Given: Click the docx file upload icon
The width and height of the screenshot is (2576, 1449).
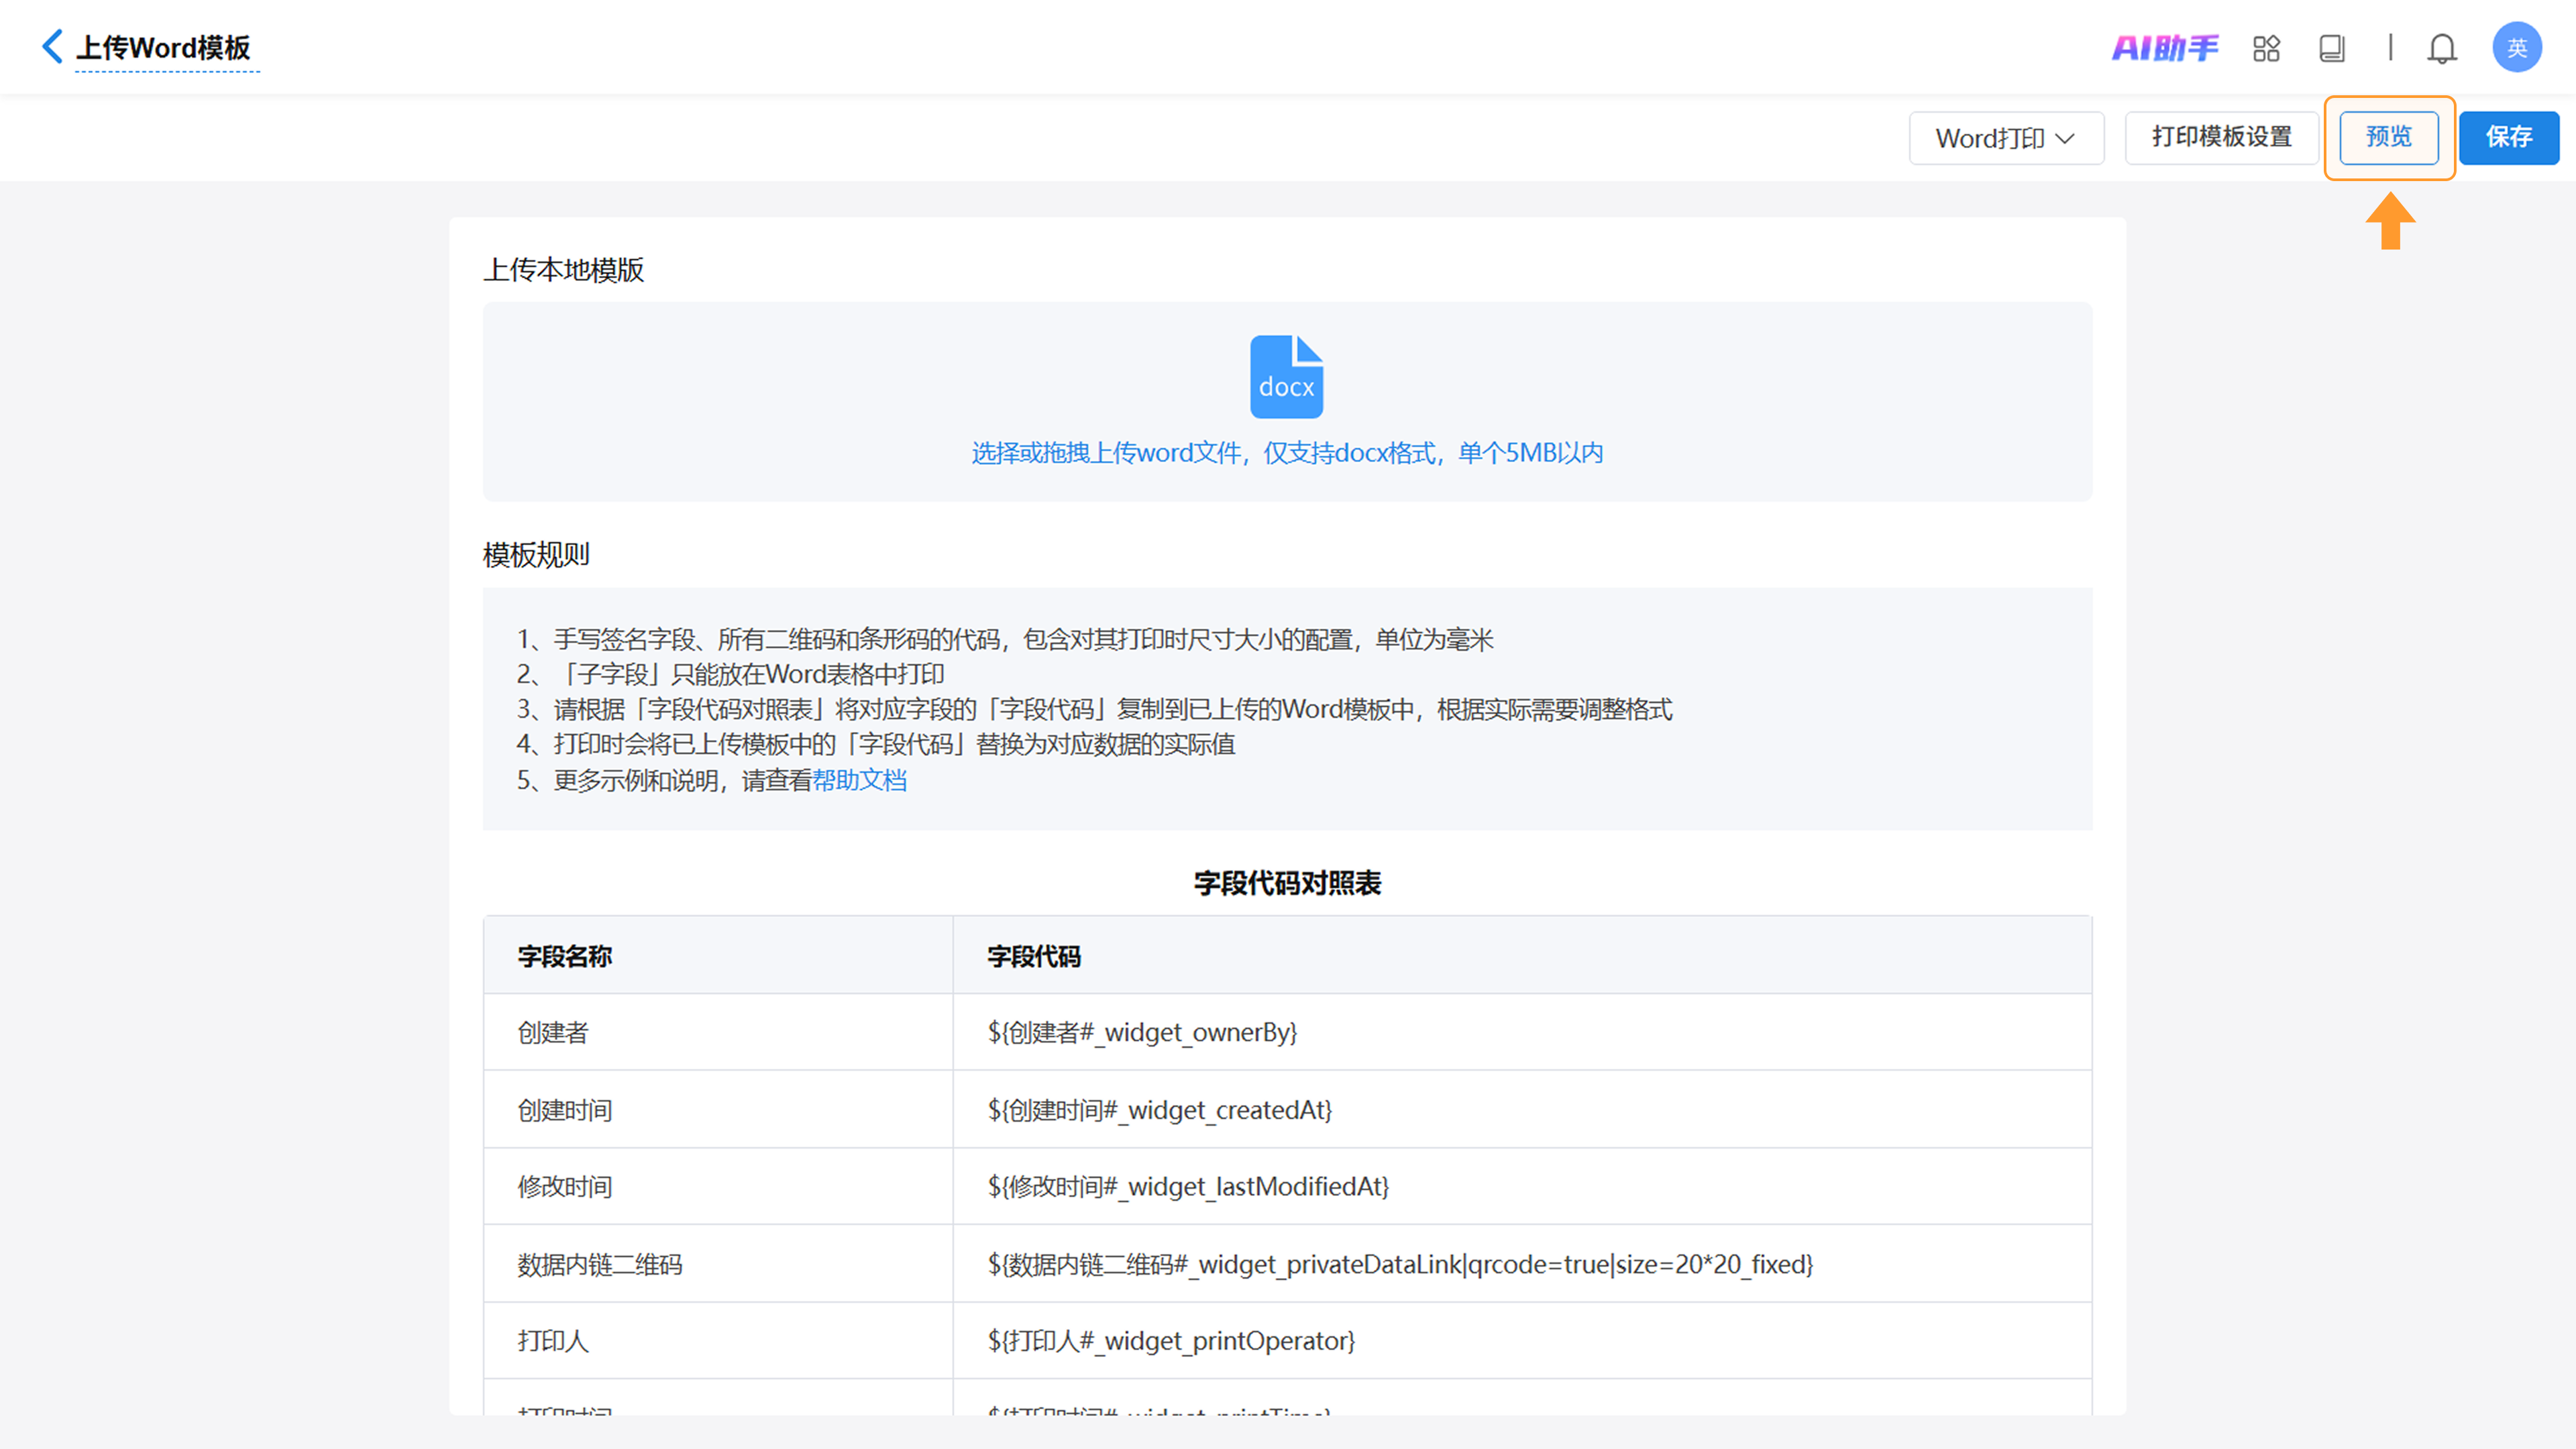Looking at the screenshot, I should (x=1286, y=376).
